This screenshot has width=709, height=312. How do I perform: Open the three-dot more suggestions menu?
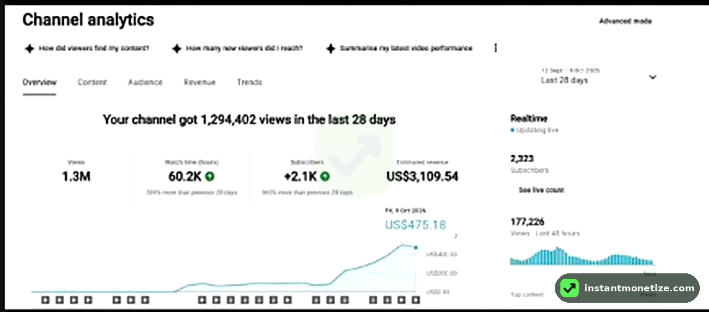tap(496, 48)
